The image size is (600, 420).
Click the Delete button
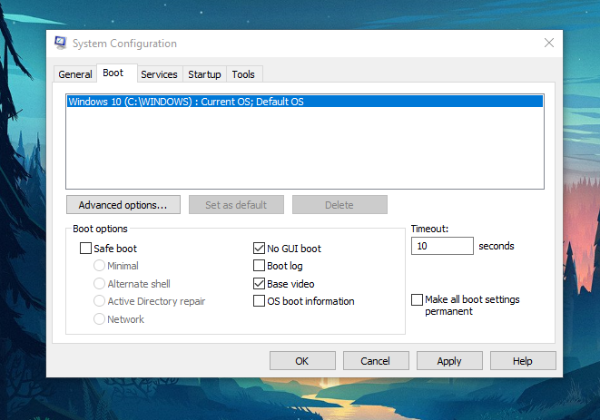tap(339, 205)
